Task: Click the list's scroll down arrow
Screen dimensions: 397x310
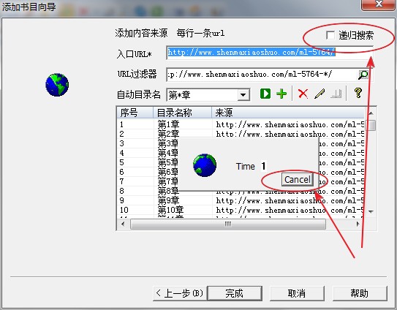Action: (x=371, y=211)
